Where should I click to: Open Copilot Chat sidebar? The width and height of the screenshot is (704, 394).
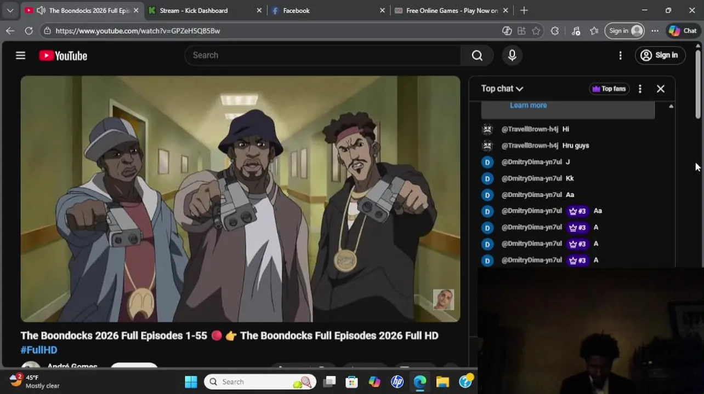tap(683, 31)
